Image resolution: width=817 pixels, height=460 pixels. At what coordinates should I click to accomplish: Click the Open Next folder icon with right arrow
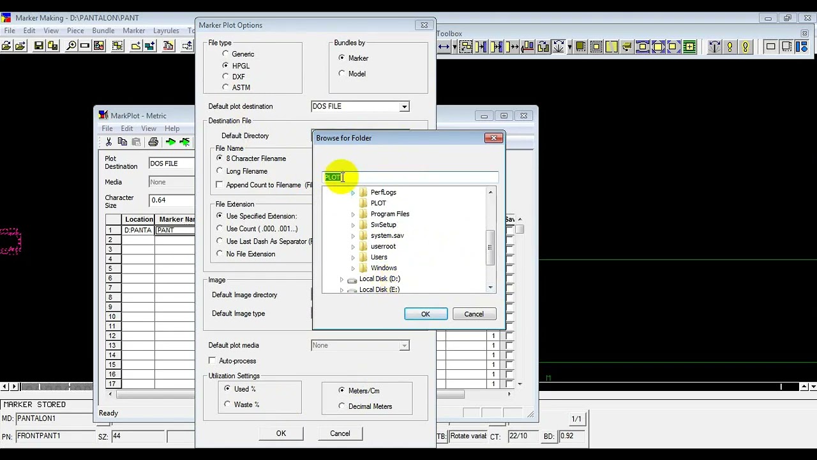[20, 46]
